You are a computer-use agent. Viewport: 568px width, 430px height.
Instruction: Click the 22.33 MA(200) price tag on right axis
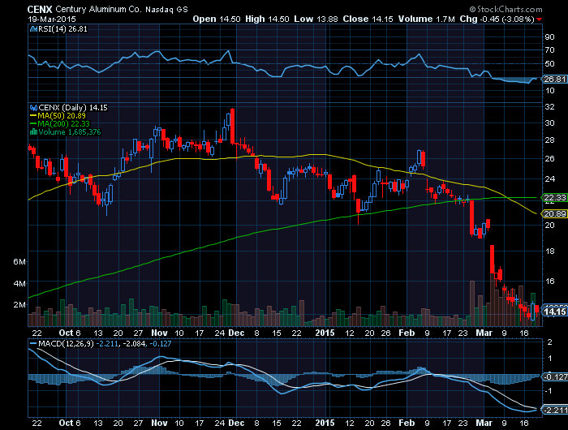(554, 197)
